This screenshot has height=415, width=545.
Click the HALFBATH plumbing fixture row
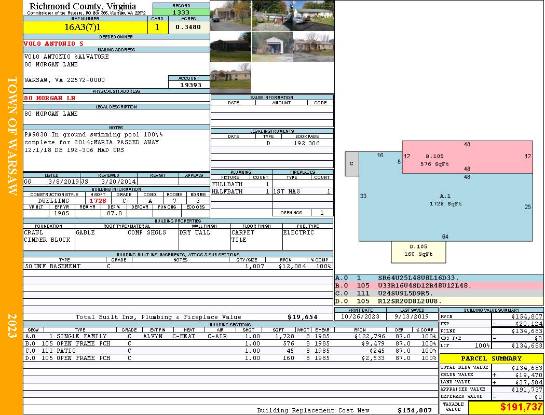[241, 191]
